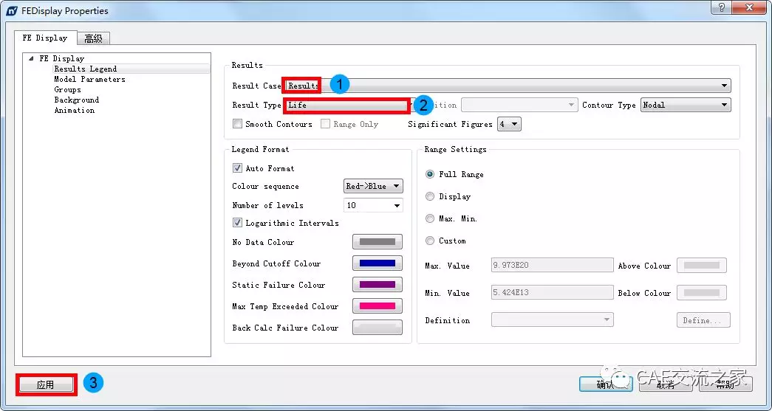The width and height of the screenshot is (772, 411).
Task: Toggle the Range Only checkbox
Action: (326, 124)
